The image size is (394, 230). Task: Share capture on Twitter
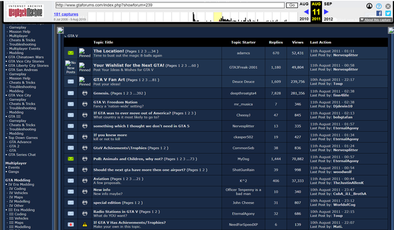pos(388,14)
